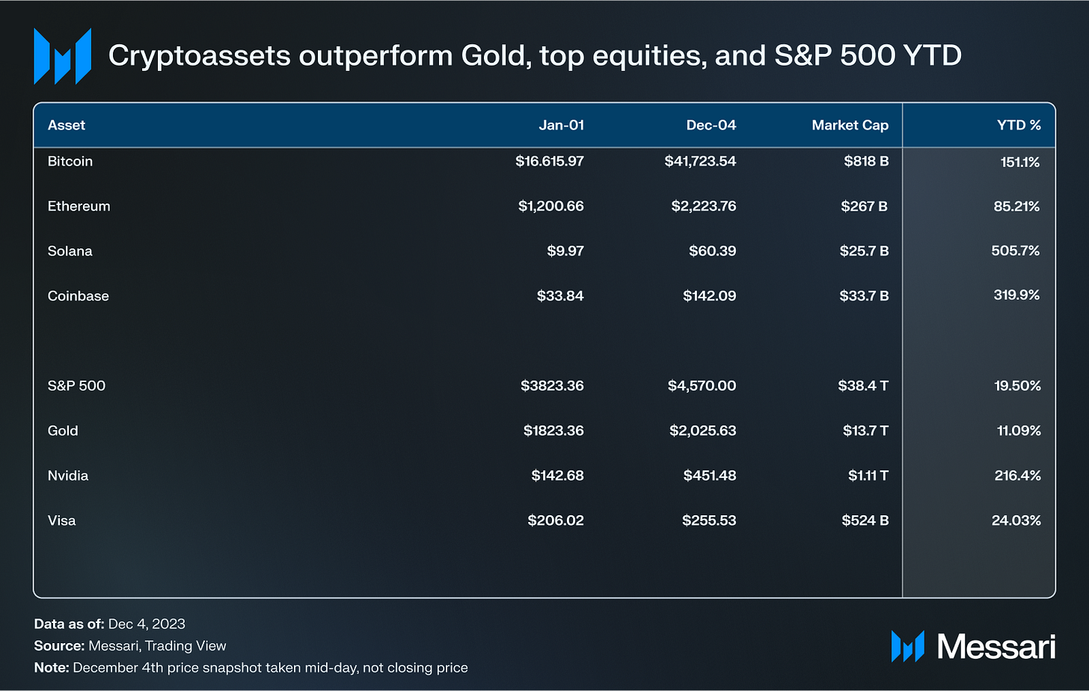The width and height of the screenshot is (1089, 691).
Task: Click Nvidia's Jan-01 price $142.68
Action: point(558,476)
